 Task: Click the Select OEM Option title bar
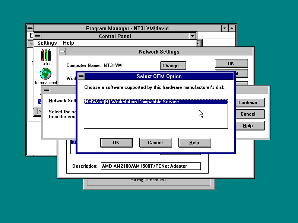pyautogui.click(x=159, y=76)
